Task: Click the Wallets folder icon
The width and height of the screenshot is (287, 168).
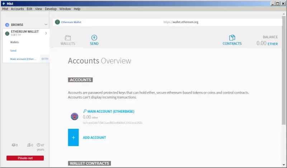Action: (x=68, y=38)
